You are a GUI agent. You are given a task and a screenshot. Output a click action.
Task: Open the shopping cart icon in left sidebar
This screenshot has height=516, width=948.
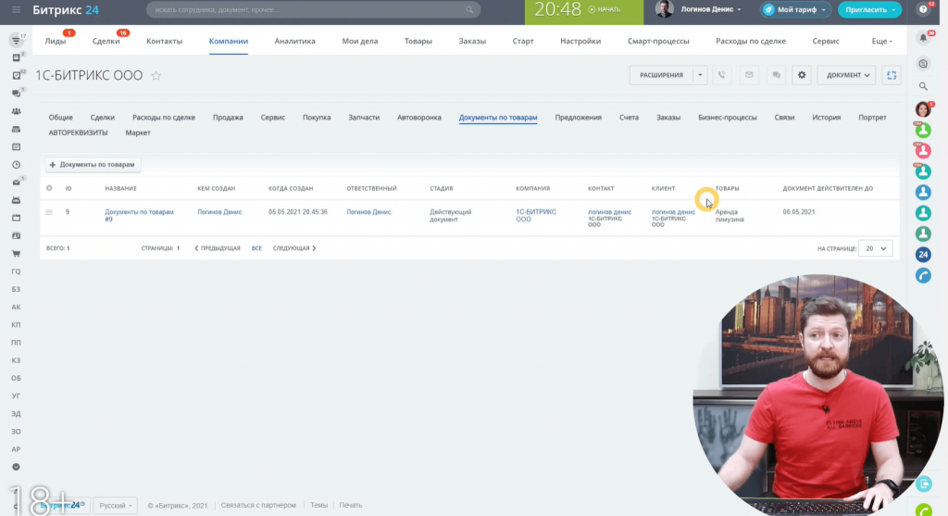point(17,254)
